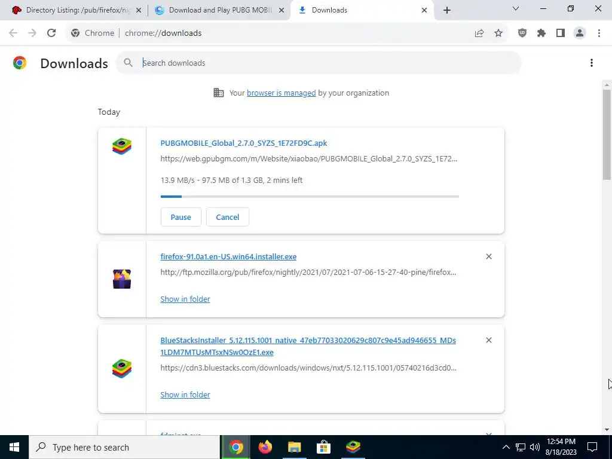
Task: Open the Downloads page more actions menu
Action: (592, 63)
